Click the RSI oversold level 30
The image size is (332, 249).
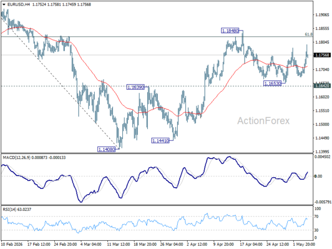[x=317, y=230]
